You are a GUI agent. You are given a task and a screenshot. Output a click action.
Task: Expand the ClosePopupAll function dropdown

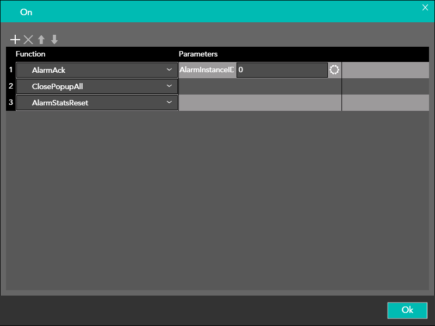pos(169,86)
